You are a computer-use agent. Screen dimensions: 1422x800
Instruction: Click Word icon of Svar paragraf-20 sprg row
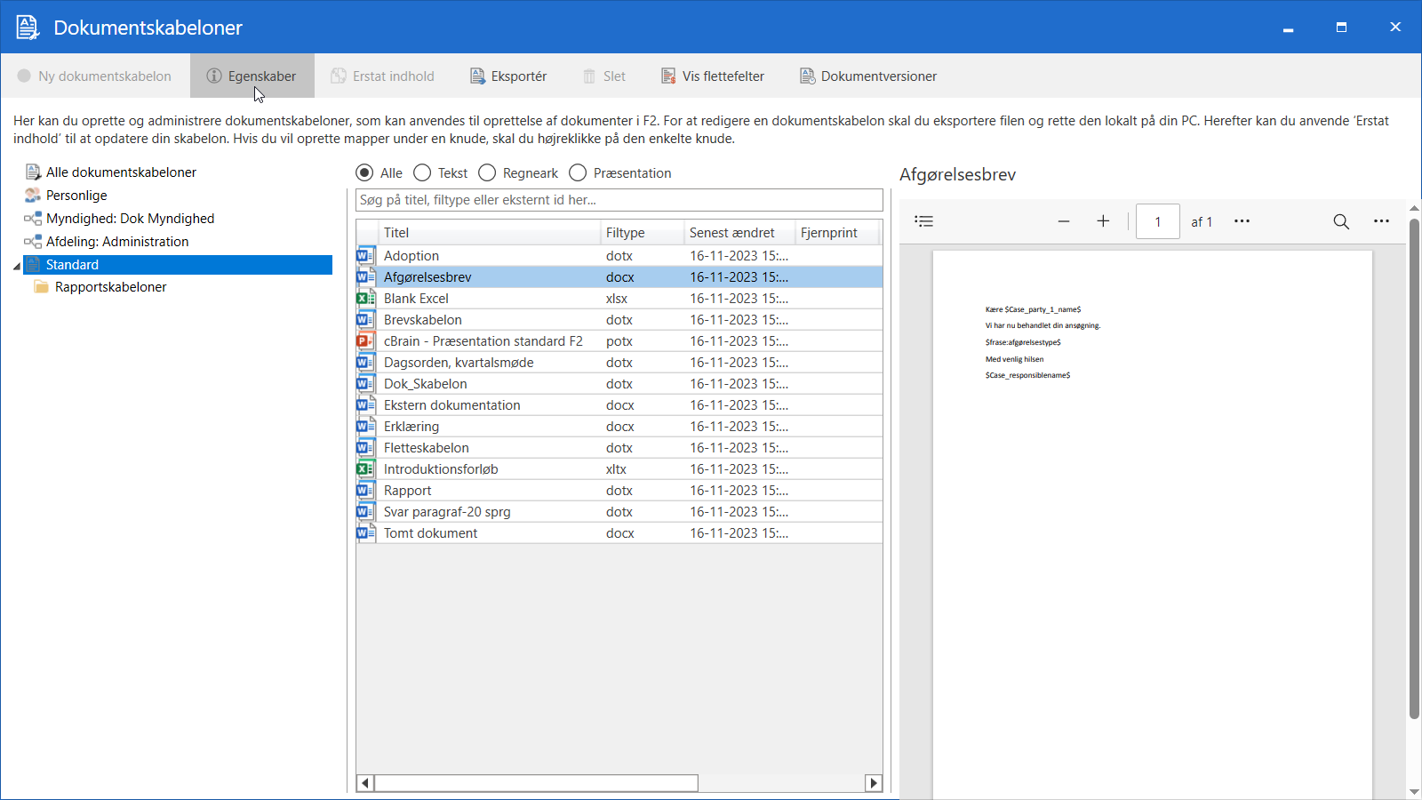[365, 512]
